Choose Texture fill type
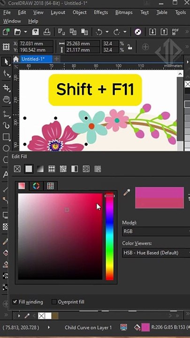Image resolution: width=190 pixels, height=338 pixels. coord(86,169)
